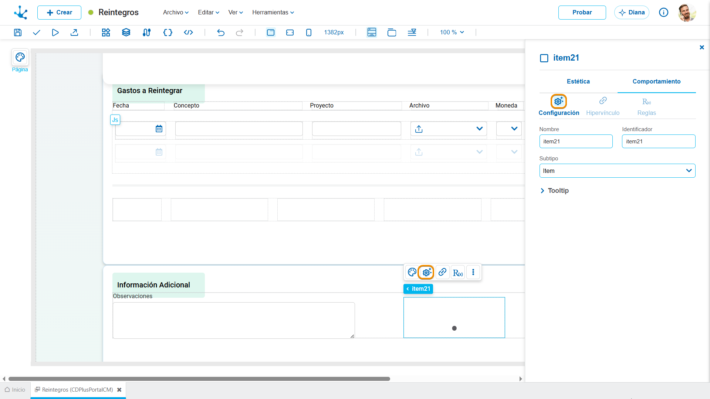
Task: Open the Diana assistant button
Action: [632, 13]
